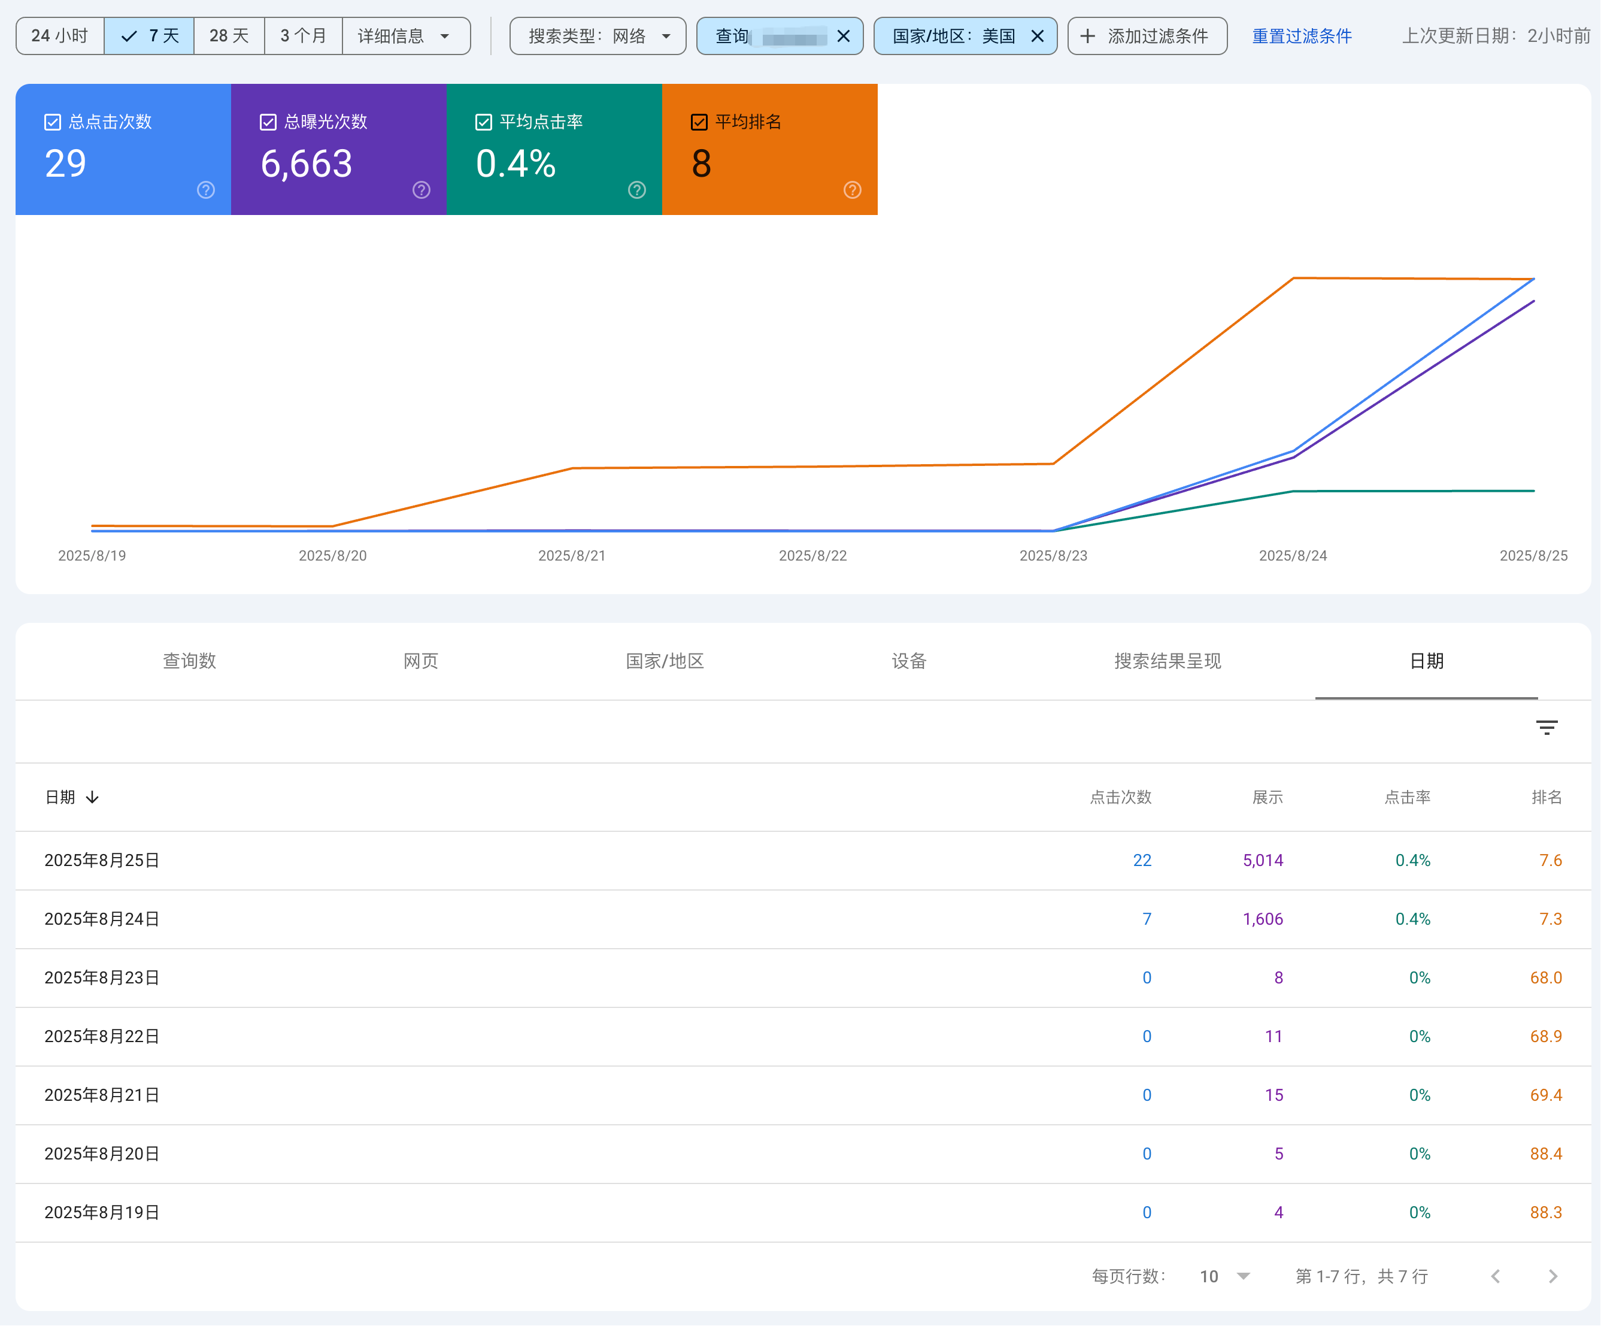Viewport: 1601px width, 1326px height.
Task: Switch to the 查询数 tab
Action: point(190,661)
